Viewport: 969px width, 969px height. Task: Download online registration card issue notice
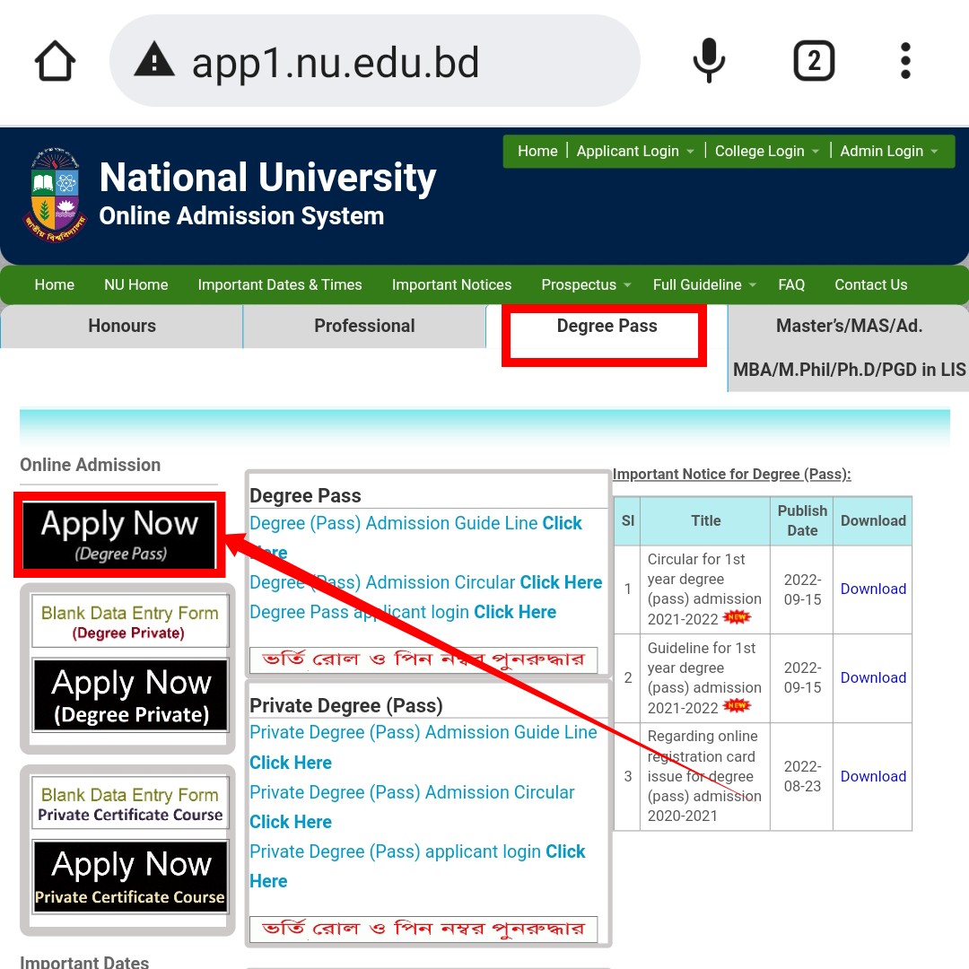(873, 776)
